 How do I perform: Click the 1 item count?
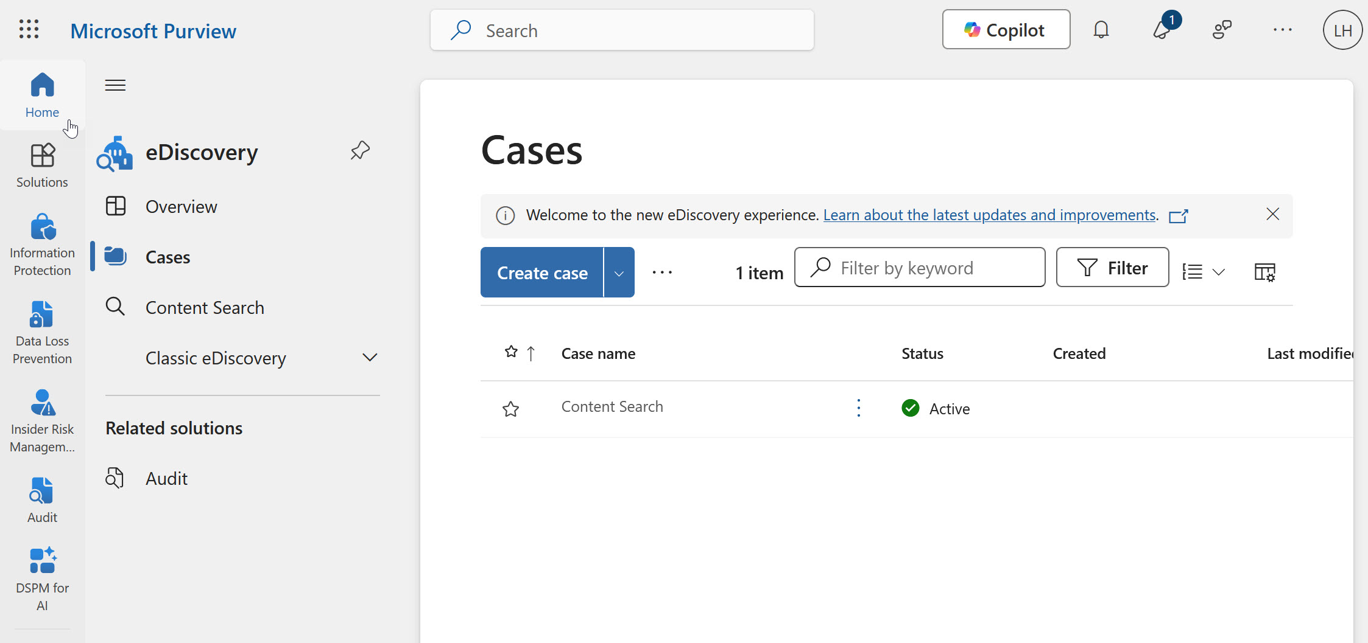pos(759,273)
